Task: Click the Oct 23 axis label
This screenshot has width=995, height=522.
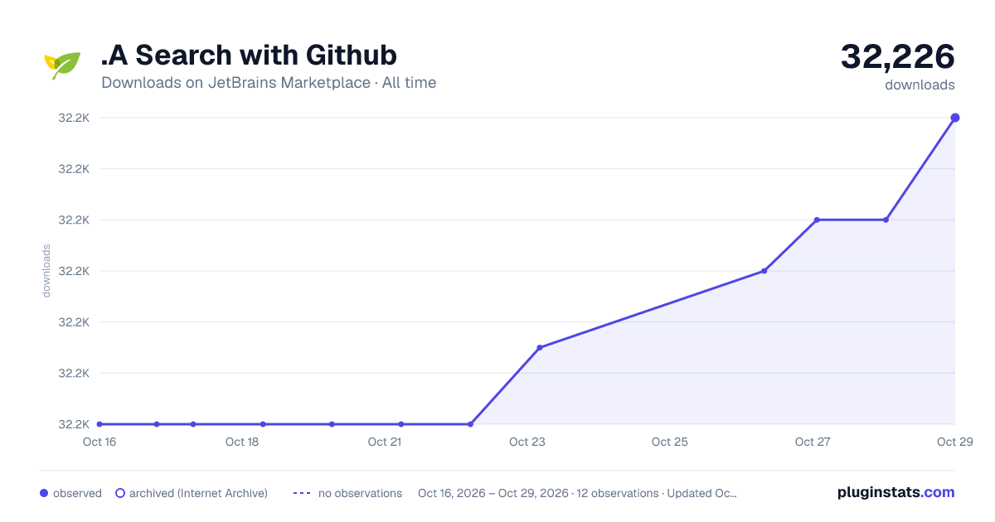Action: pos(527,442)
